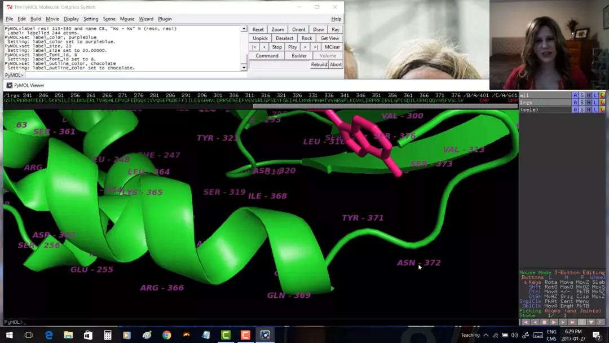The image size is (609, 343).
Task: Open the Show (S) menu for all
Action: point(582,95)
